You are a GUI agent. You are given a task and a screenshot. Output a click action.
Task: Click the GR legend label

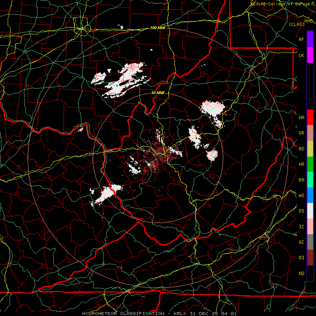(x=301, y=133)
